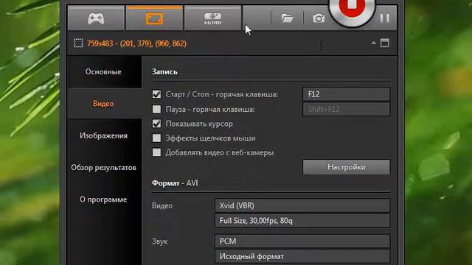Open the Обзор результатов tab
Screen dimensions: 472x265
[105, 167]
